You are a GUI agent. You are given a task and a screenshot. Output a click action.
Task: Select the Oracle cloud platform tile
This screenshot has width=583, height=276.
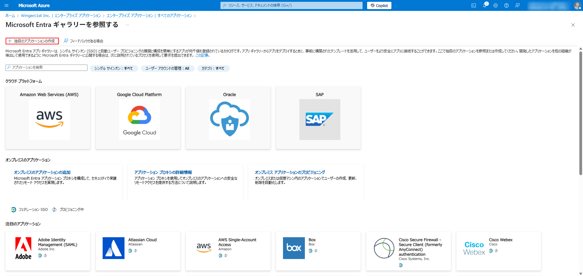pyautogui.click(x=228, y=118)
